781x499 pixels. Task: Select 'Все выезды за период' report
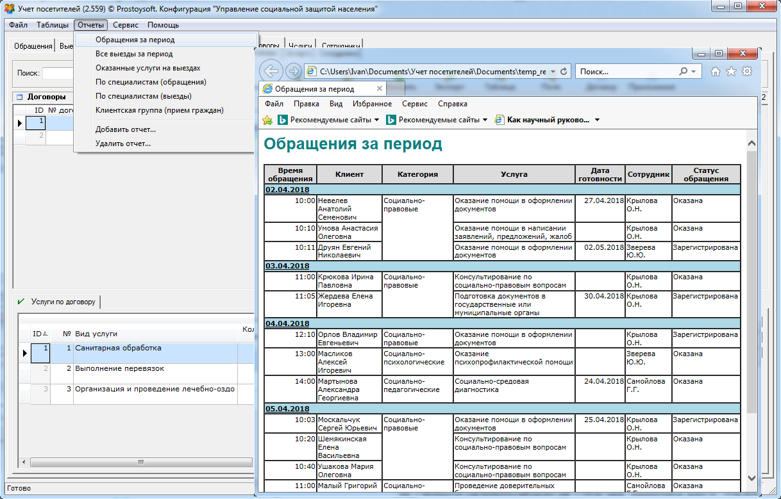tap(133, 54)
